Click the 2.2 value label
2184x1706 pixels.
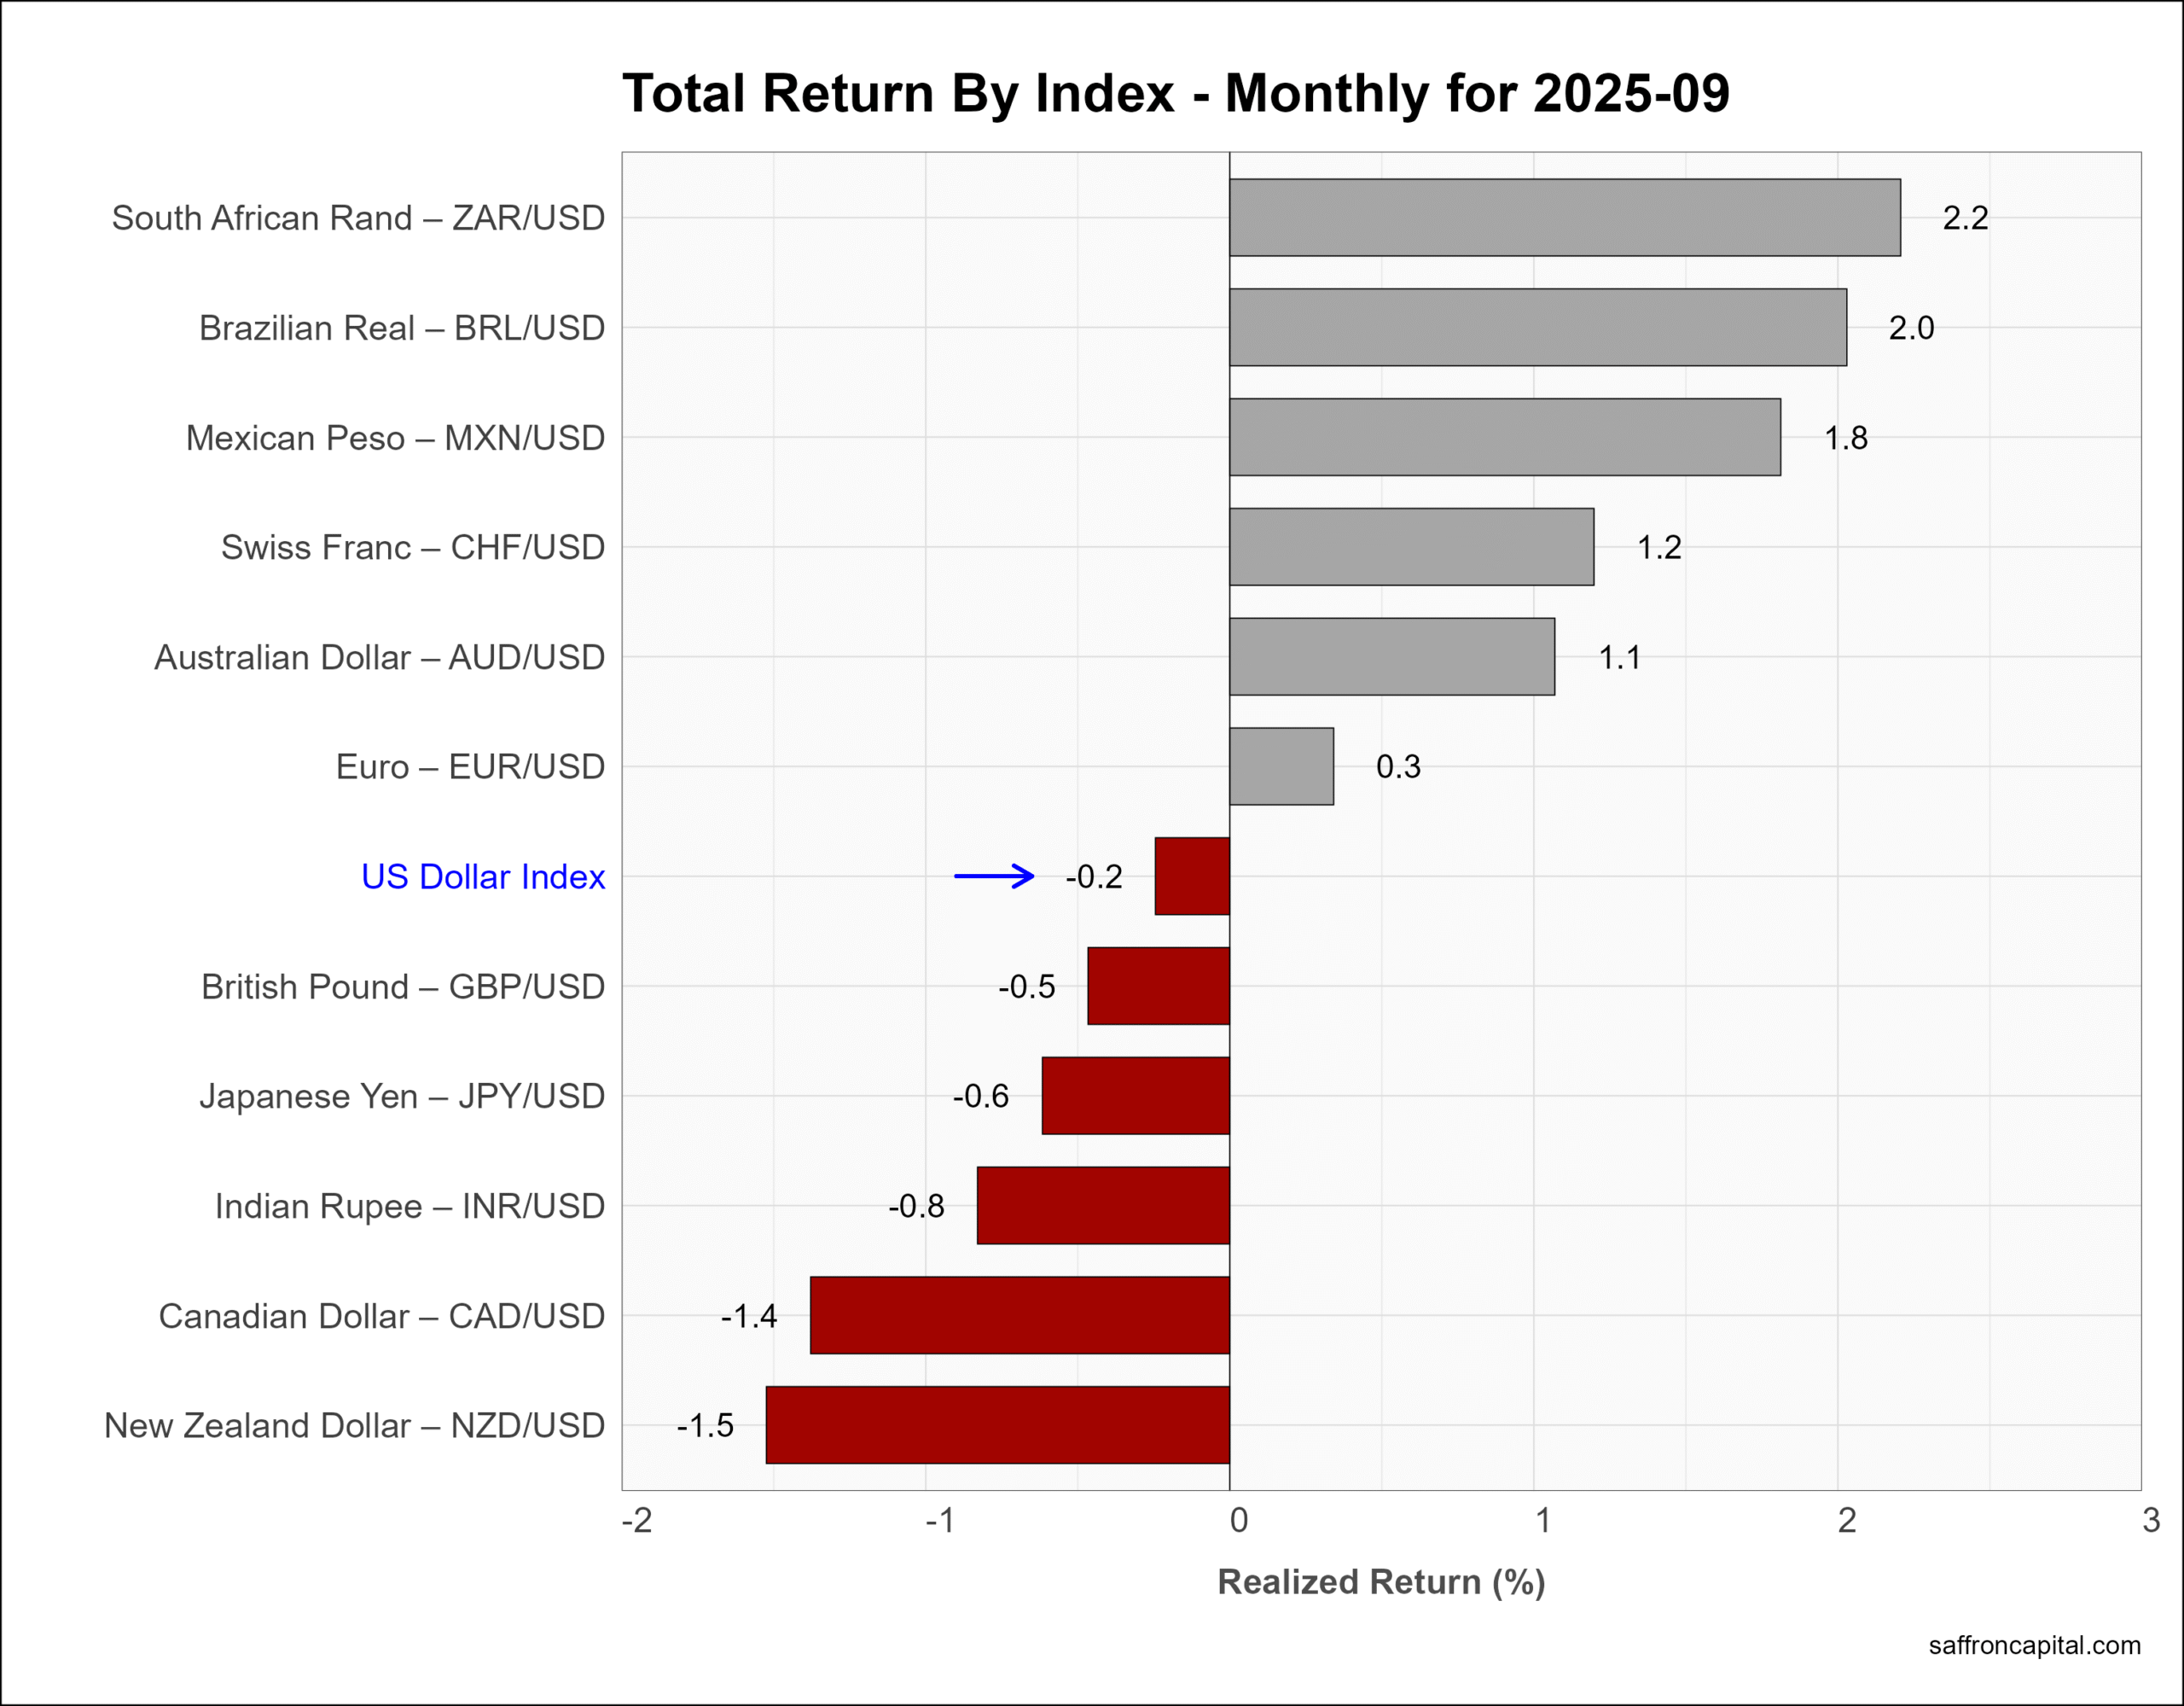tap(1964, 218)
